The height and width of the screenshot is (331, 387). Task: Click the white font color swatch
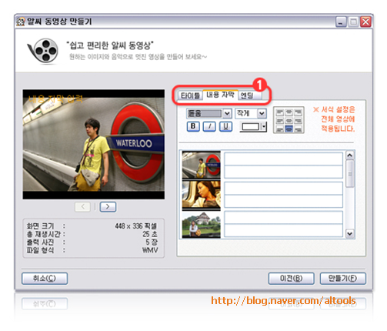[x=251, y=126]
